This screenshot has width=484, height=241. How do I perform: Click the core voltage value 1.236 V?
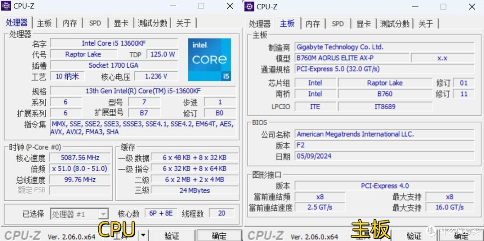pyautogui.click(x=156, y=76)
